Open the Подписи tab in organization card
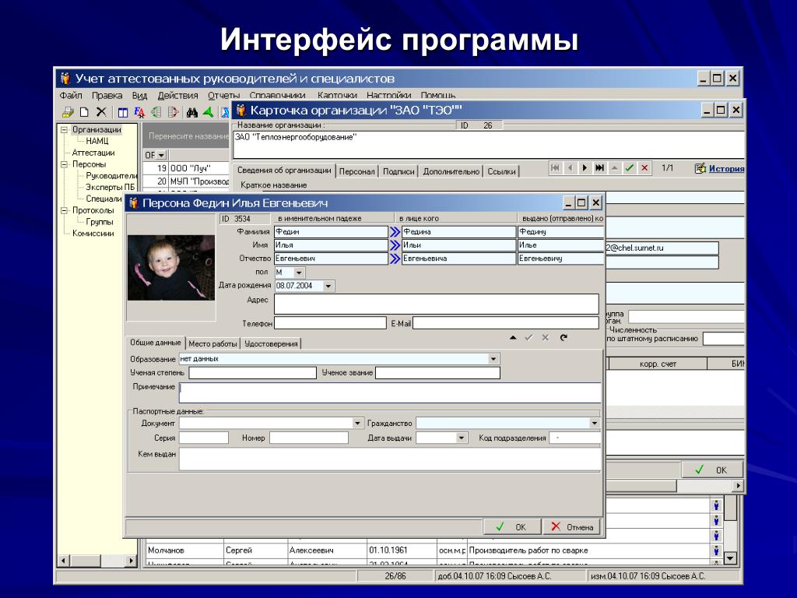This screenshot has height=598, width=797. pyautogui.click(x=398, y=171)
